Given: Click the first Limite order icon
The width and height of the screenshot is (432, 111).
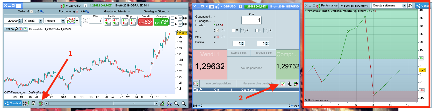Looking at the screenshot, I should (x=108, y=22).
